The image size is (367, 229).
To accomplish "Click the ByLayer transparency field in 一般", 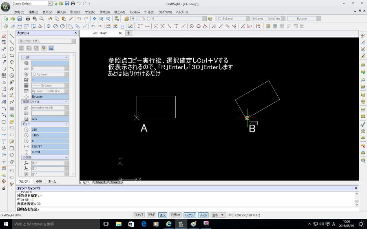I will pos(50,97).
